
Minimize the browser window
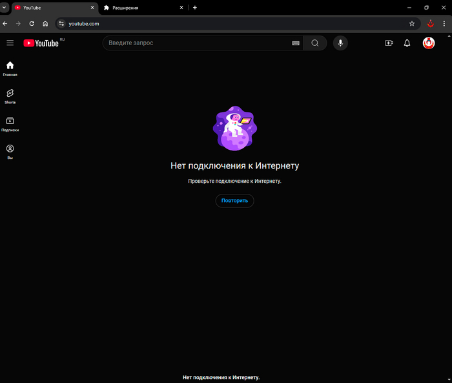pyautogui.click(x=409, y=8)
